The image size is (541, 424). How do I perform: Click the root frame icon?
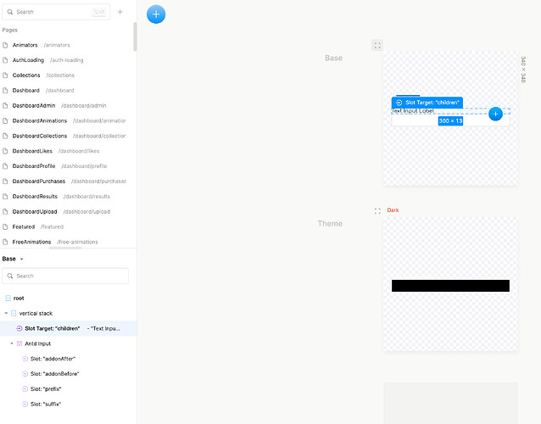[x=8, y=298]
